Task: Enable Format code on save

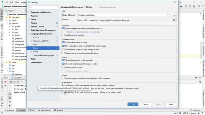Action: tap(63, 67)
